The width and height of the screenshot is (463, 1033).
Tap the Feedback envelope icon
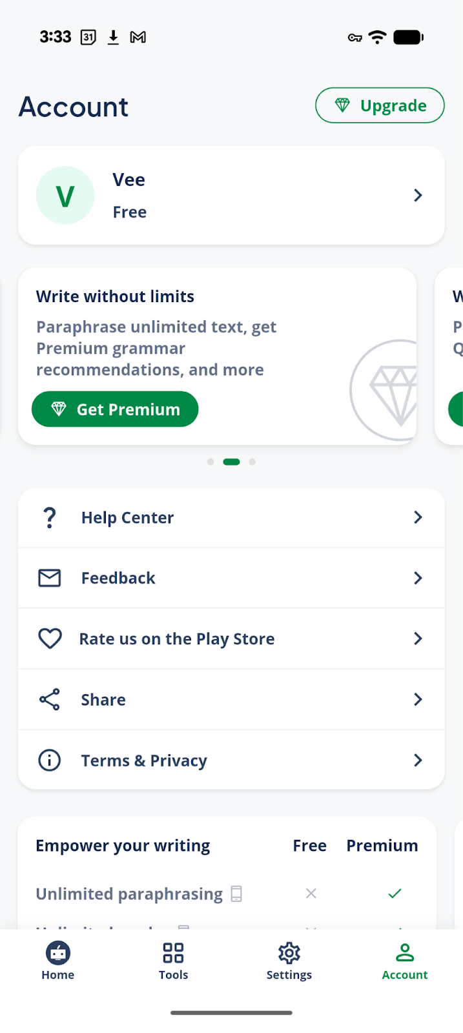(50, 578)
